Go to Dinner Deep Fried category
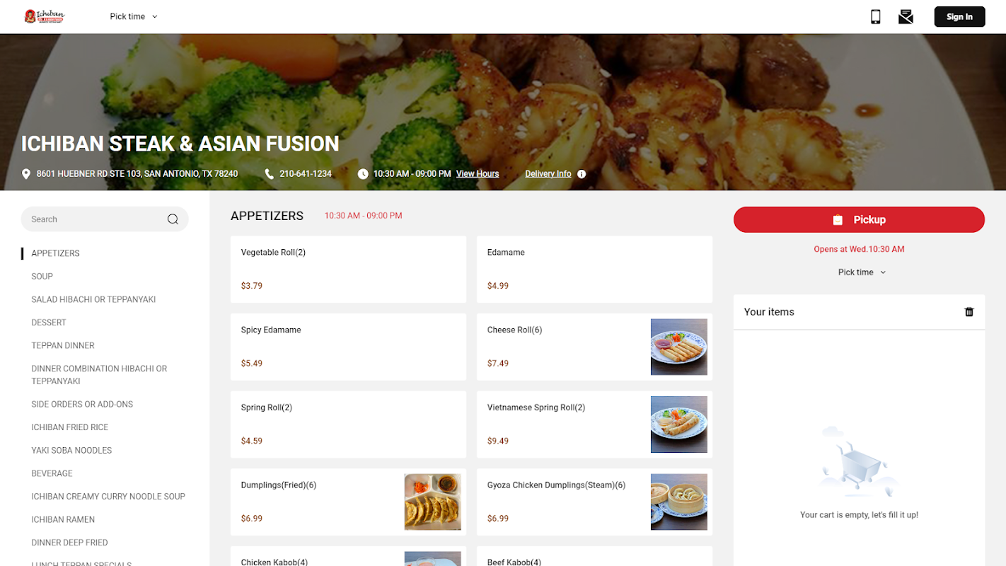The width and height of the screenshot is (1006, 566). (x=69, y=543)
